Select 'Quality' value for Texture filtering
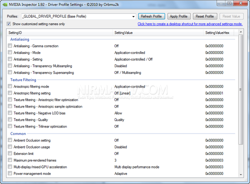 pyautogui.click(x=119, y=120)
